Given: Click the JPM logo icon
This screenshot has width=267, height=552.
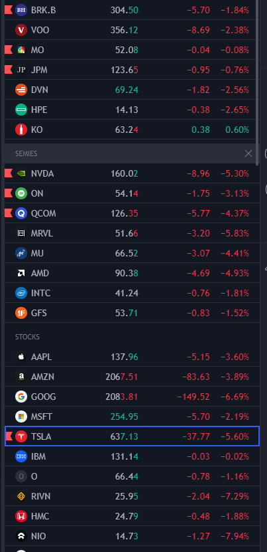Looking at the screenshot, I should click(21, 70).
